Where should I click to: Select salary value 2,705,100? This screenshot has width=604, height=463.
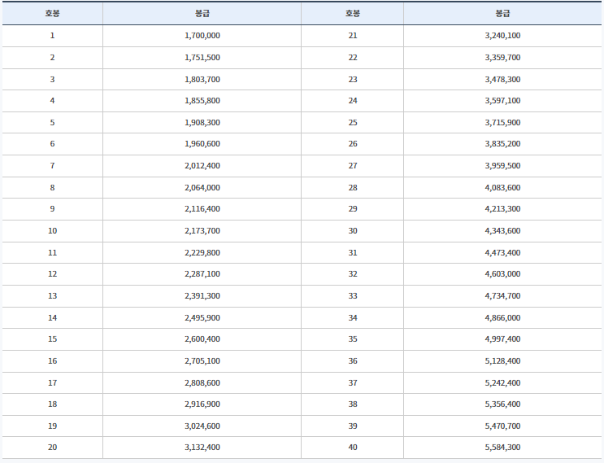[x=202, y=361]
